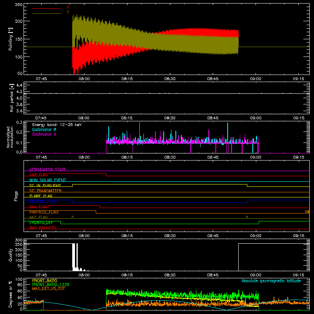Click 'Energy band: 12-25 keV' label
314x314 pixels.
[x=57, y=125]
